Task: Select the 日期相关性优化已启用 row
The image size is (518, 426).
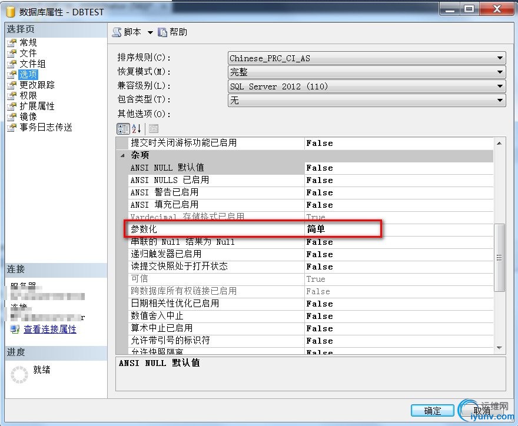Action: coord(311,304)
